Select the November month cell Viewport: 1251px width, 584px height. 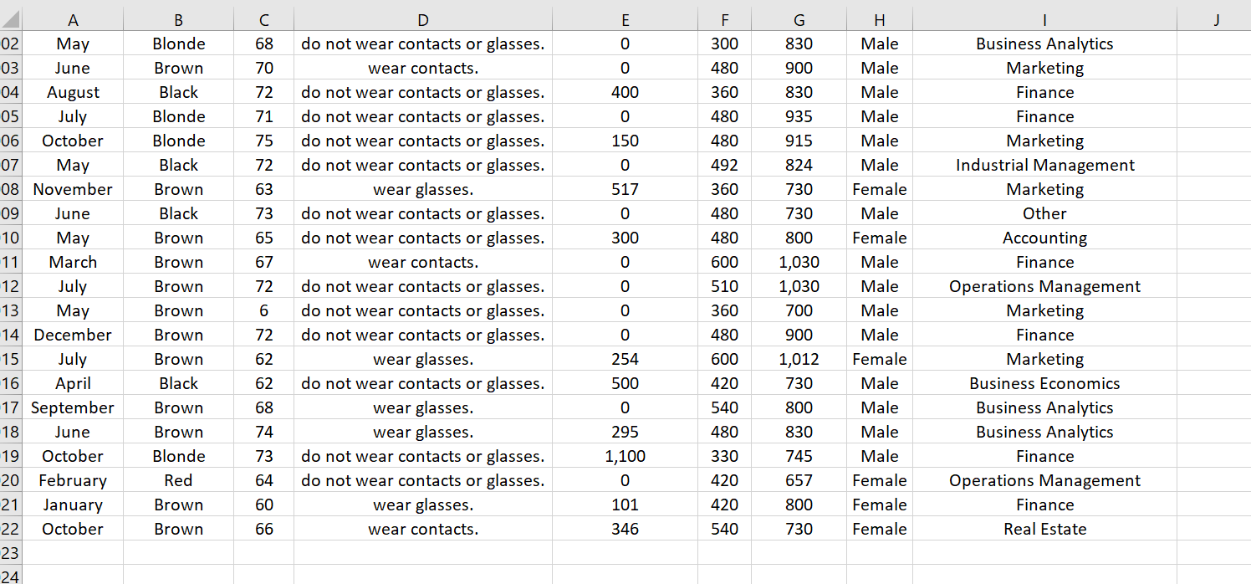tap(73, 189)
